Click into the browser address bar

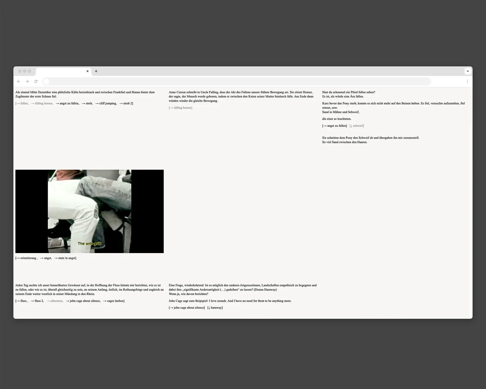(237, 81)
